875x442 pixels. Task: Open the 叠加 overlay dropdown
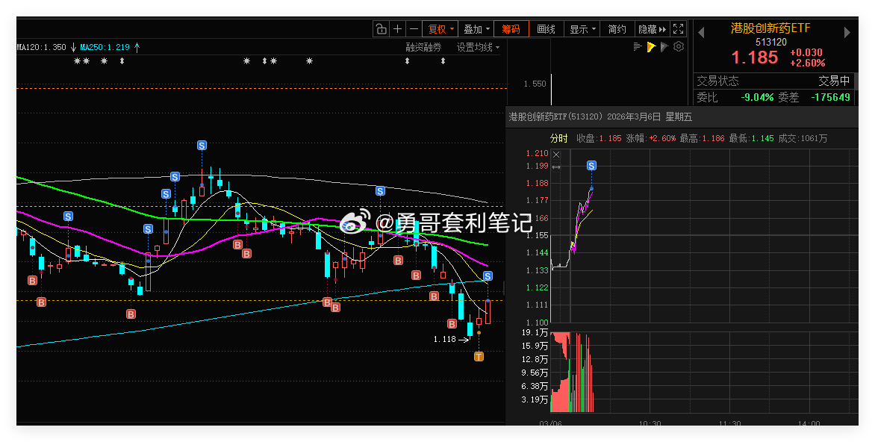pyautogui.click(x=474, y=28)
